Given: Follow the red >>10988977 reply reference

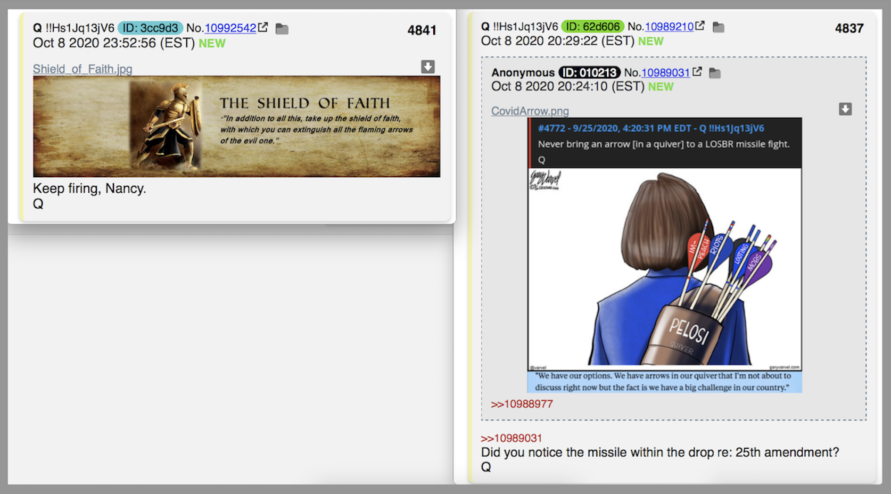Looking at the screenshot, I should 522,404.
